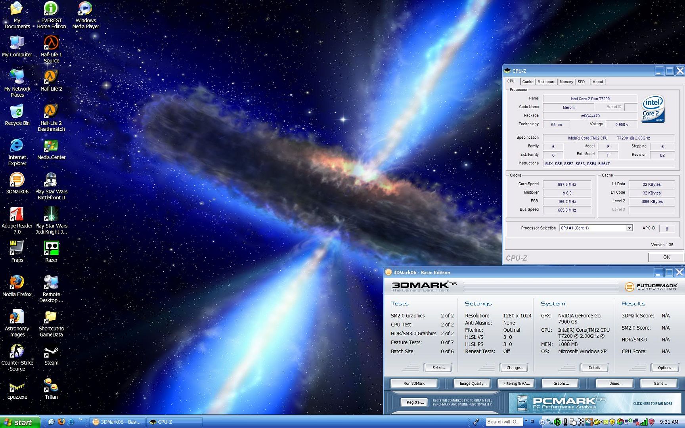
Task: Switch to the Mainboard tab in CPU-Z
Action: coord(546,82)
